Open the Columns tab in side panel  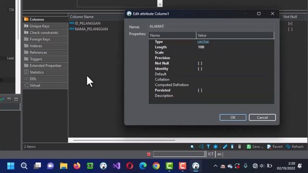click(x=45, y=19)
